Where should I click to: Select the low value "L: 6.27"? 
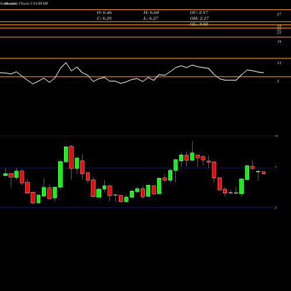pos(151,19)
